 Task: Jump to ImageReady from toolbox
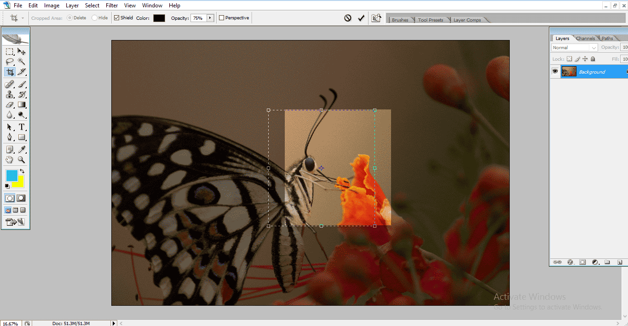[15, 223]
